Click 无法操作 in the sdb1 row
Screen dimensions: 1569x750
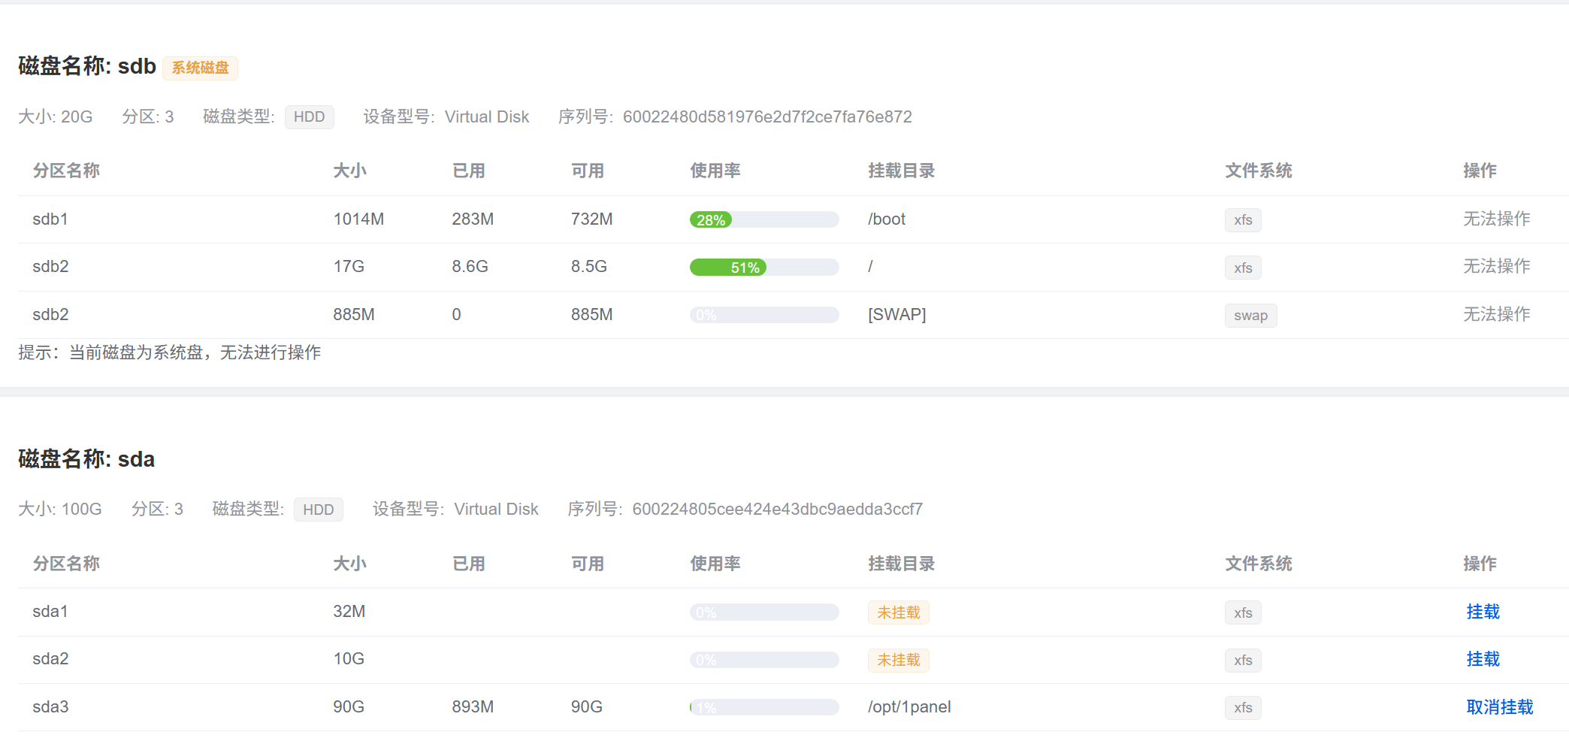[1496, 219]
